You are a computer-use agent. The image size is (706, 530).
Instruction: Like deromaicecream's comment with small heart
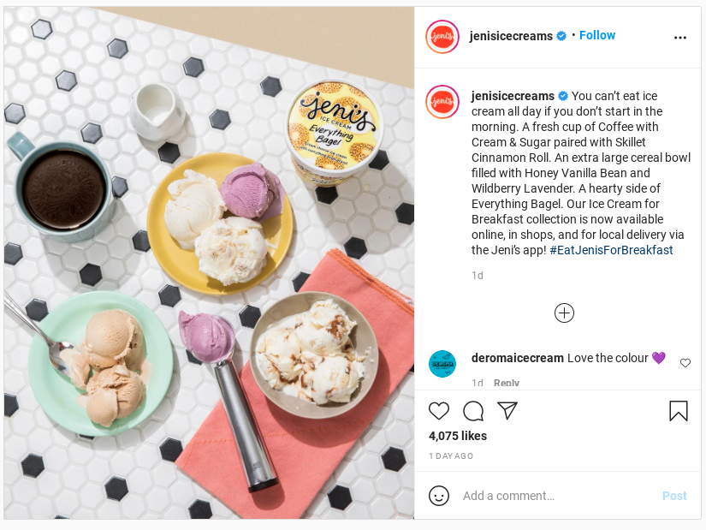tap(685, 363)
